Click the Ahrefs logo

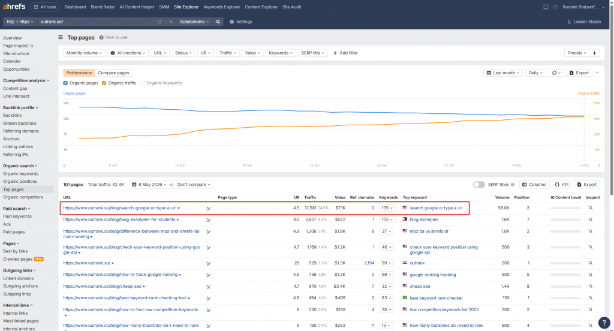[14, 7]
